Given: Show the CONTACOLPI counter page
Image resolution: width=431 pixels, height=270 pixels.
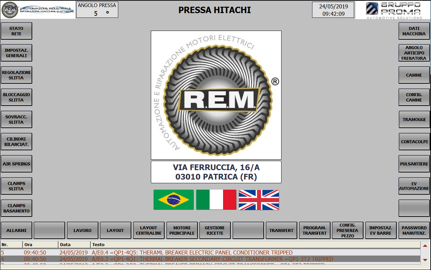Looking at the screenshot, I should [414, 142].
